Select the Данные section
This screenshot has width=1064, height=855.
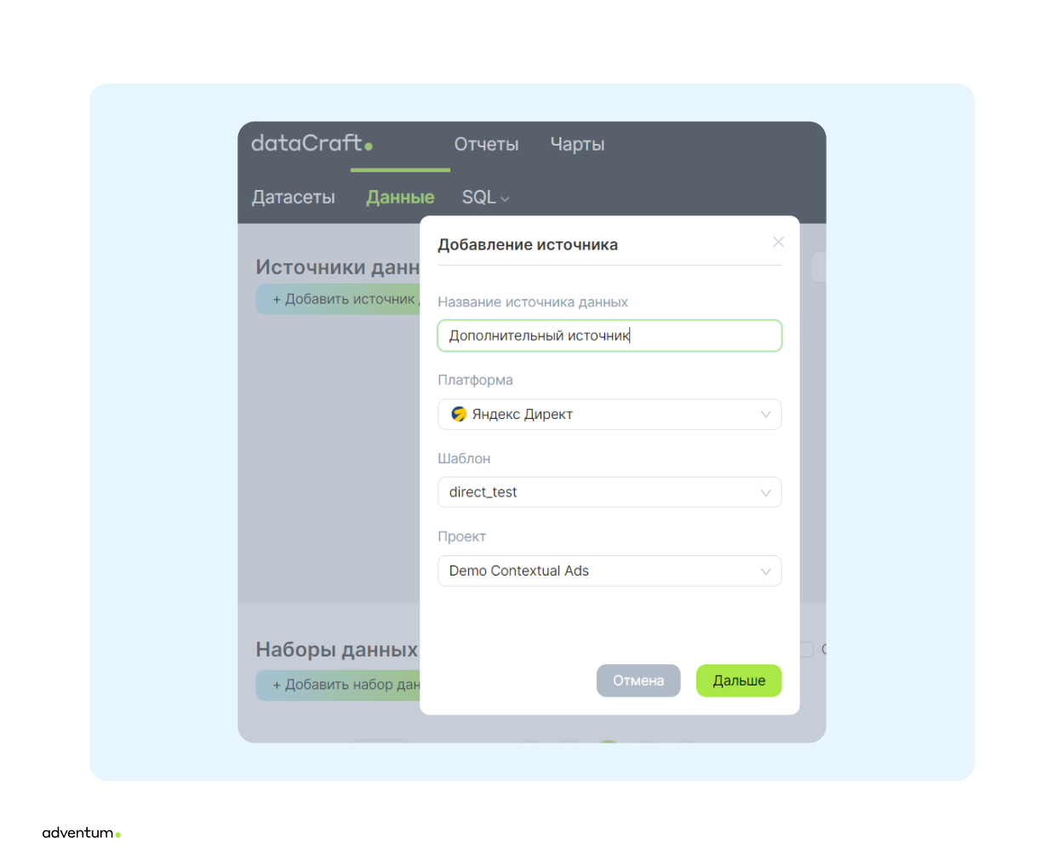coord(400,198)
